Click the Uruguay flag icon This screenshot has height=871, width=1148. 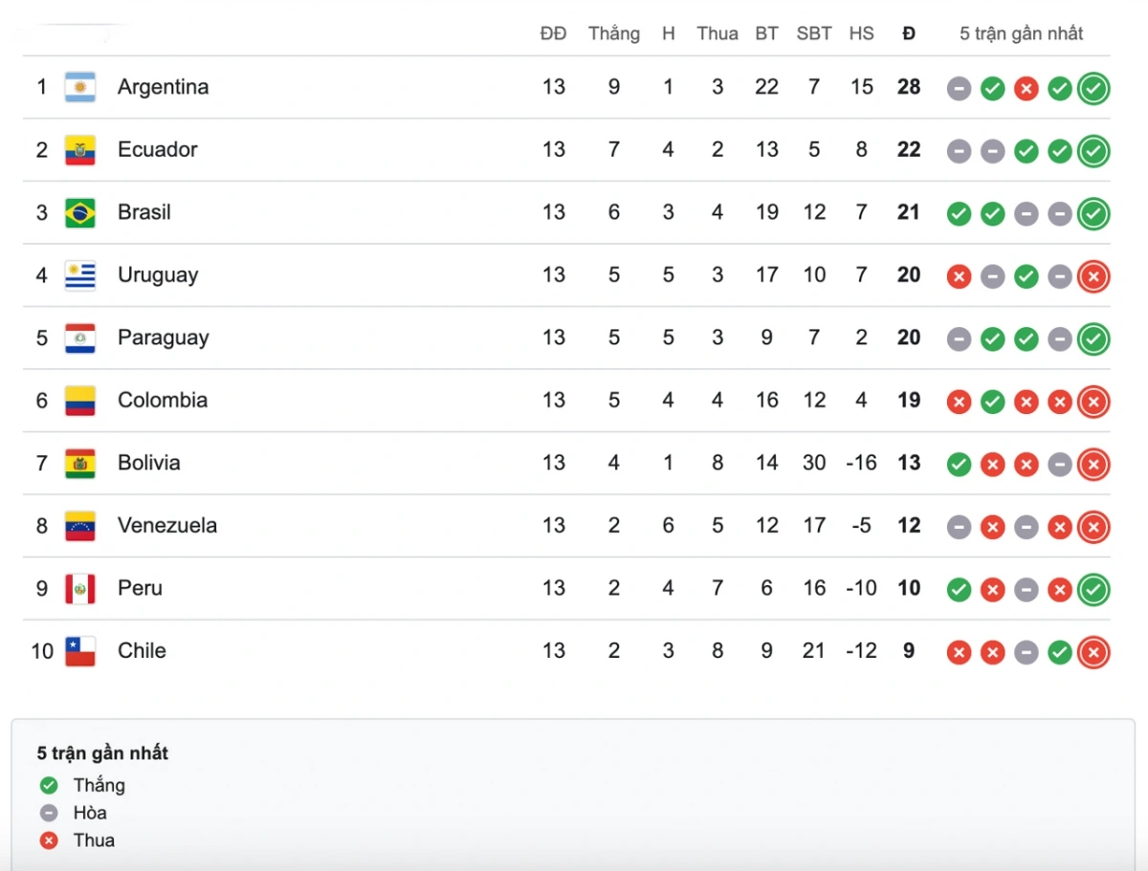[80, 275]
